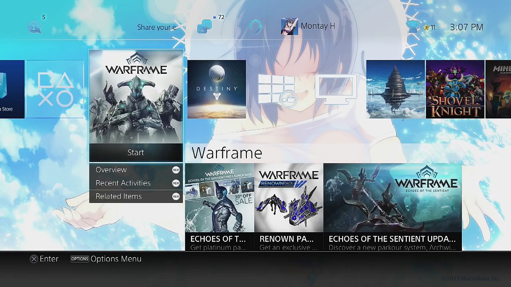Click the NEW badge beside Overview
The height and width of the screenshot is (287, 511).
pos(176,170)
